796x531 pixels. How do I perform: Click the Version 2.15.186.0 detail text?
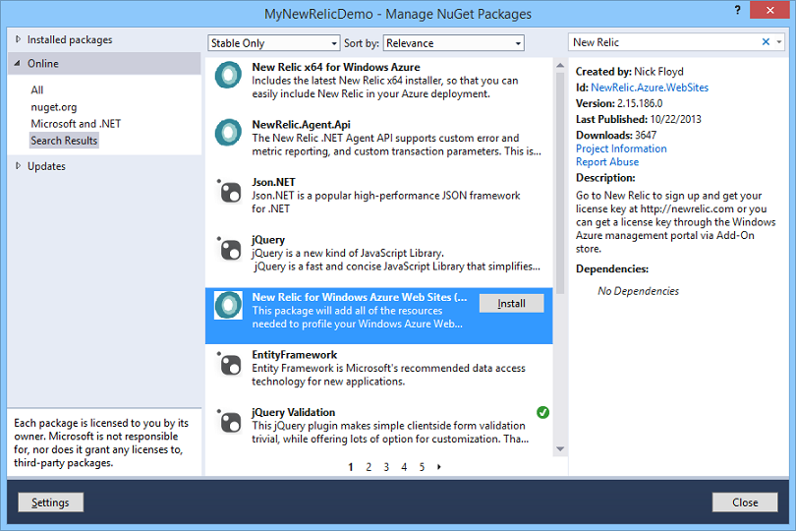tap(619, 103)
